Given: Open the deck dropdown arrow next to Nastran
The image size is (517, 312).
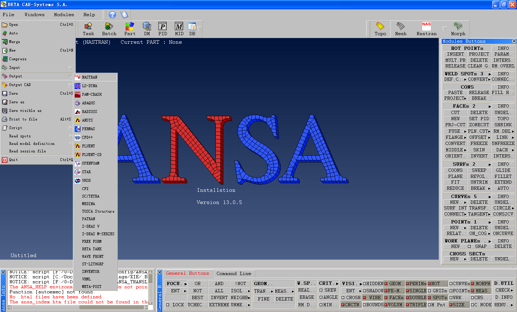Looking at the screenshot, I should (x=444, y=28).
